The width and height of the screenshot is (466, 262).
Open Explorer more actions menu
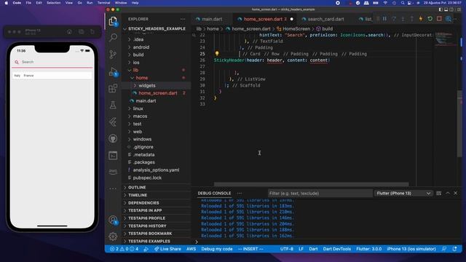(x=183, y=19)
